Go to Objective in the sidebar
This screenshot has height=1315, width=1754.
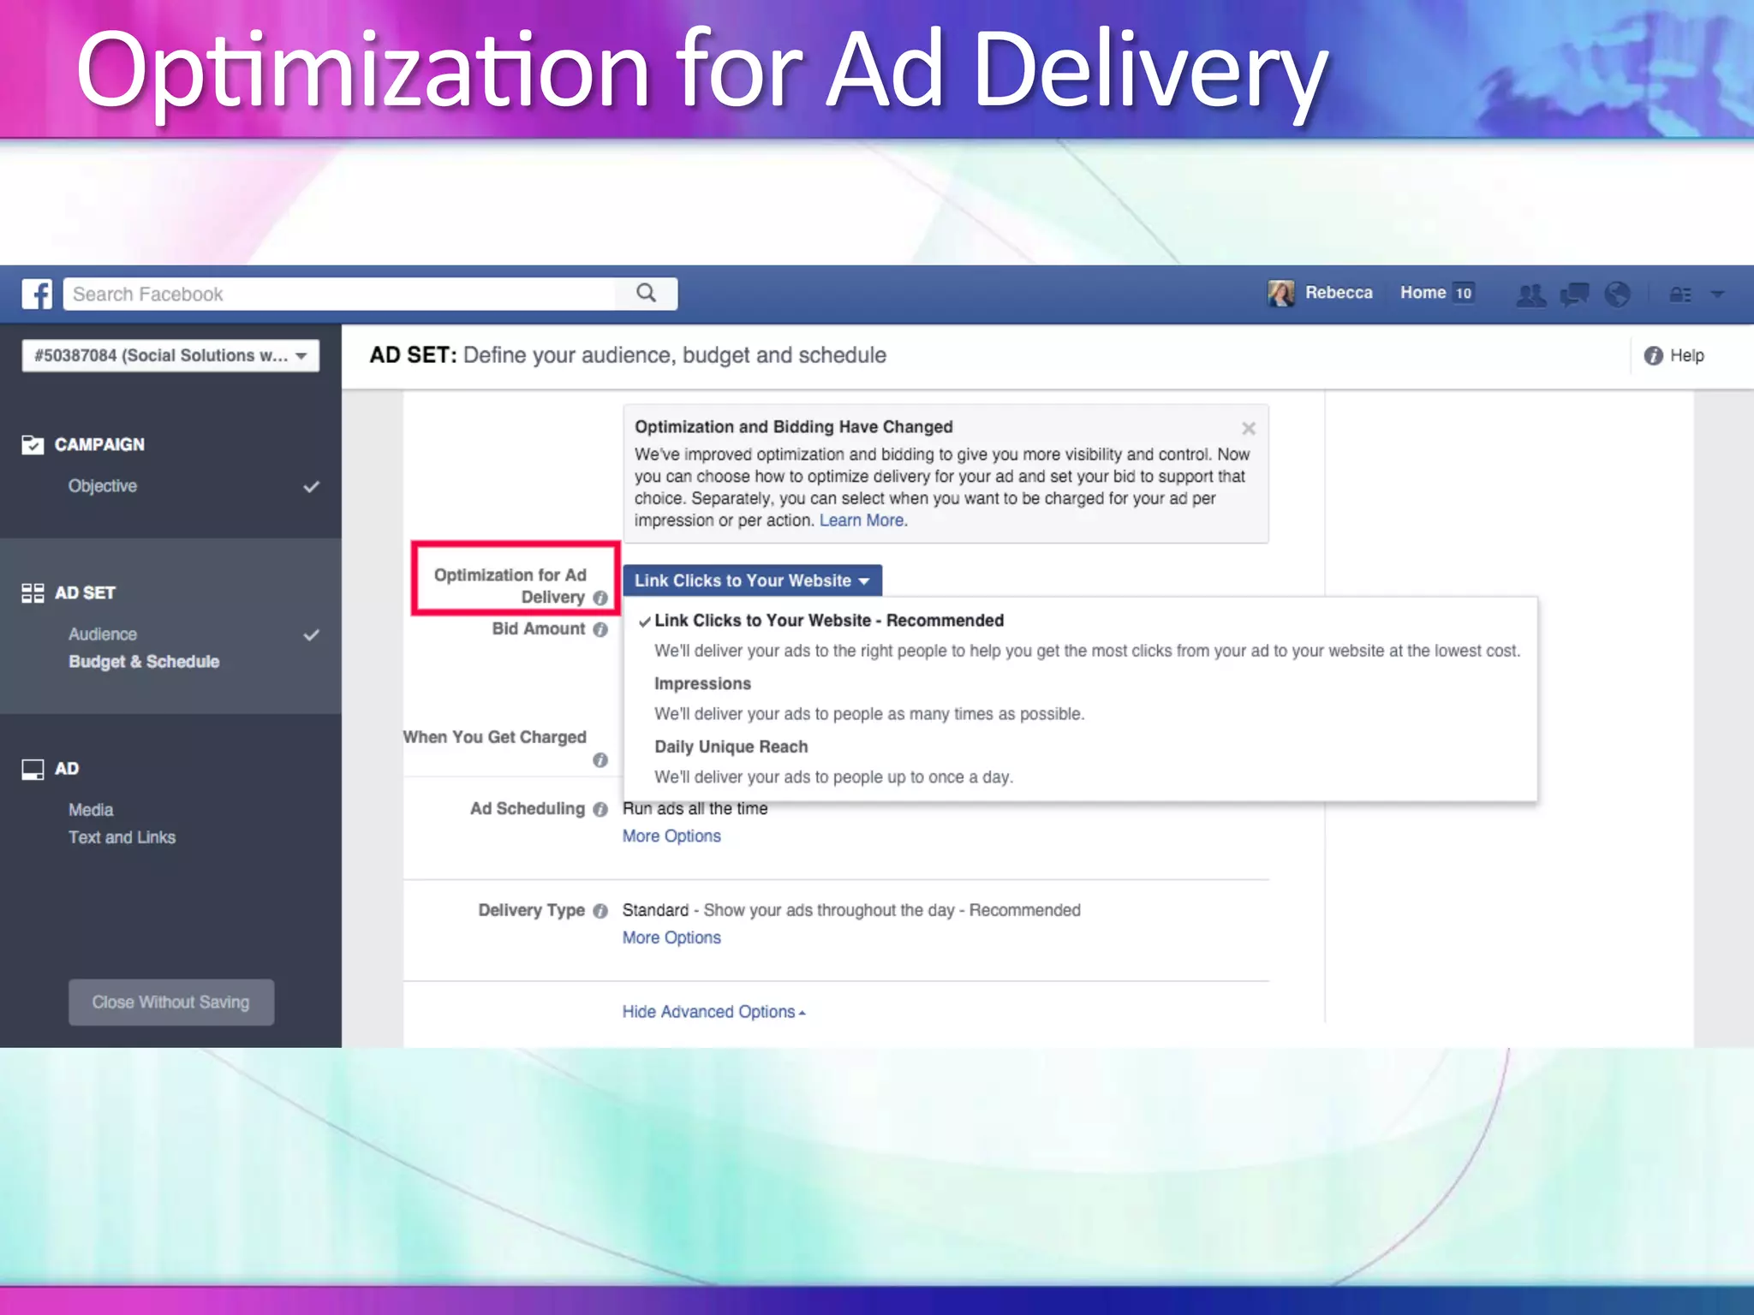click(103, 486)
